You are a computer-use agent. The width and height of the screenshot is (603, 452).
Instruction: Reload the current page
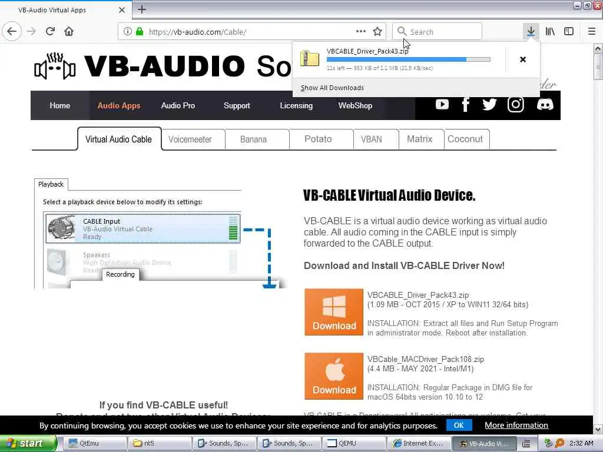pos(50,31)
